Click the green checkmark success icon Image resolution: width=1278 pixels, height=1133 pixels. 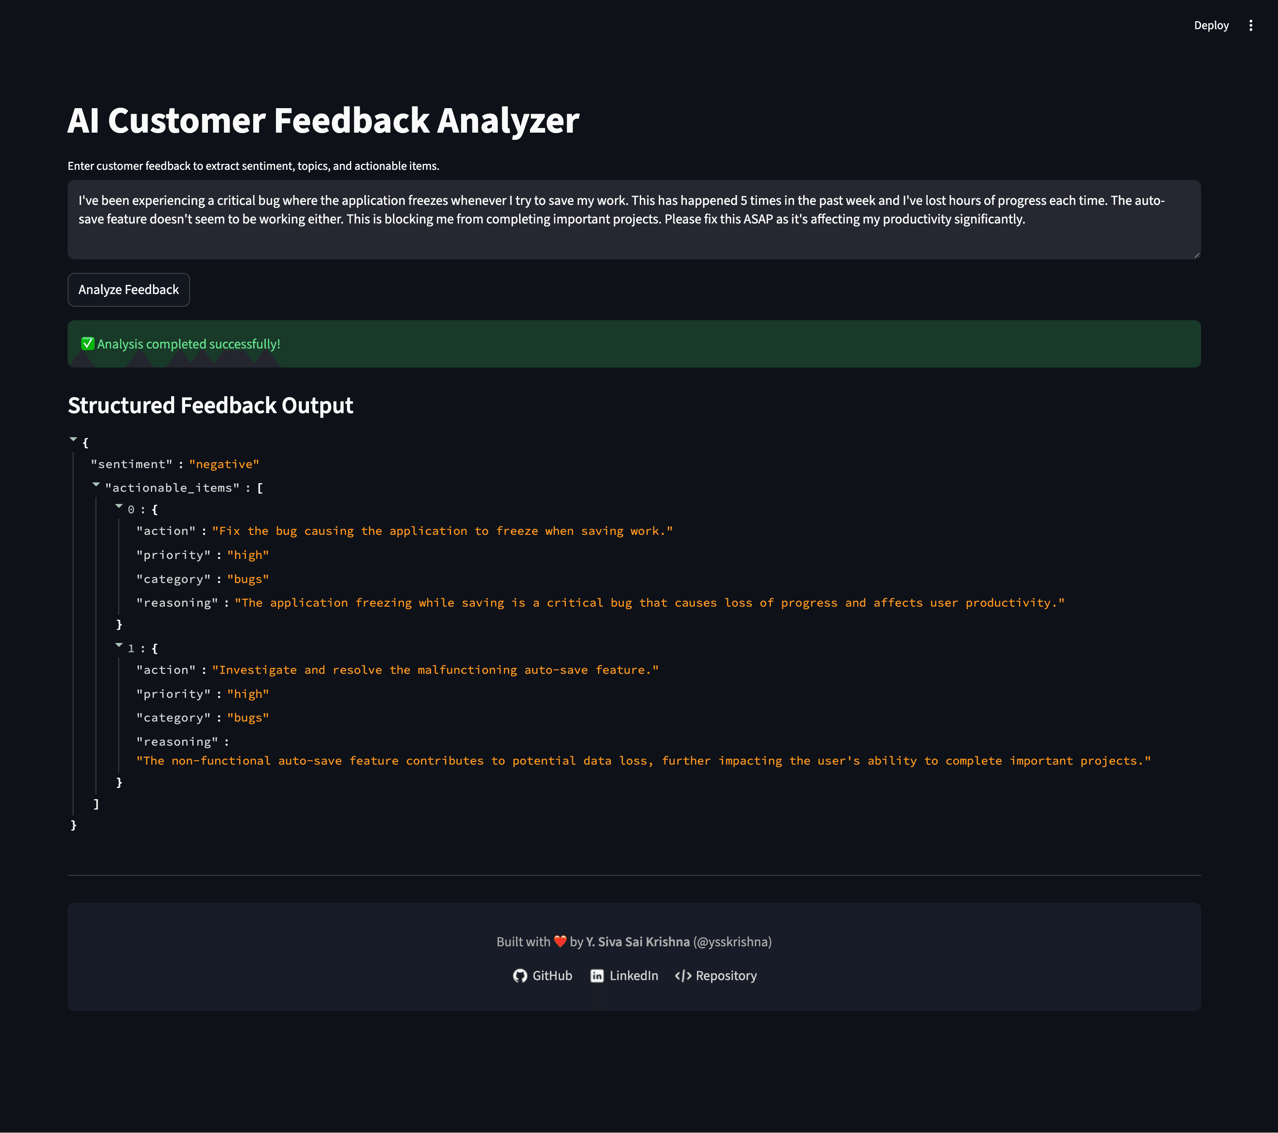point(87,344)
